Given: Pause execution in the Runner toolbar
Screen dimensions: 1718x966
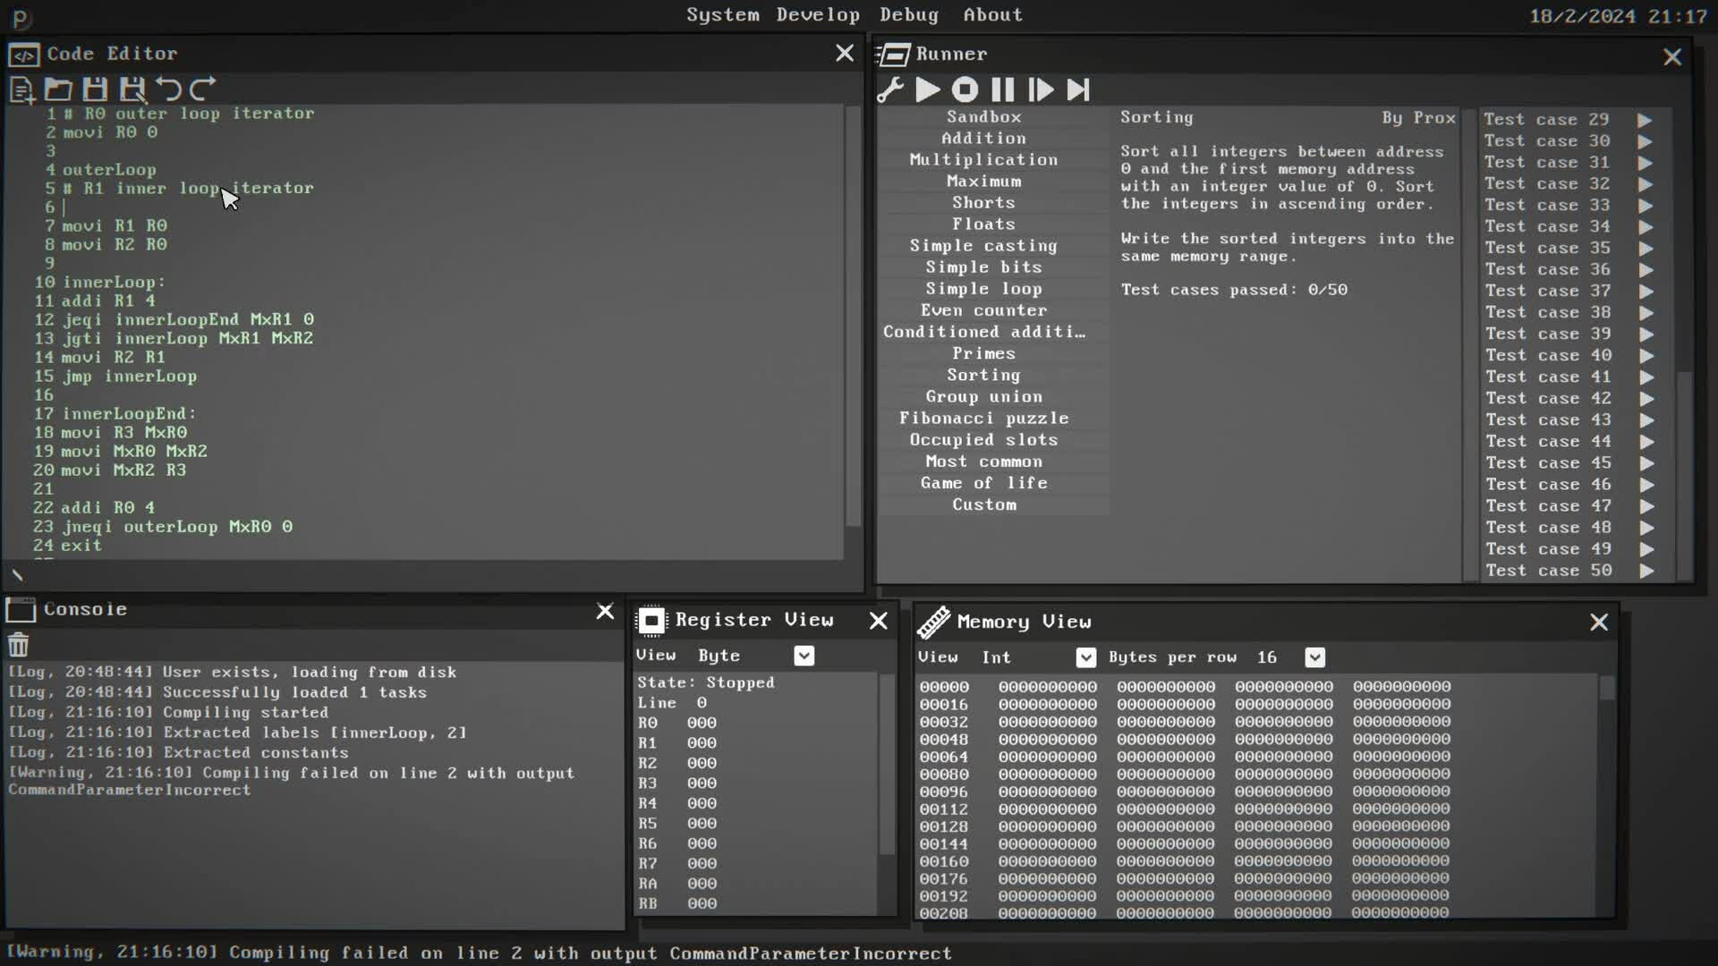Looking at the screenshot, I should 1003,90.
